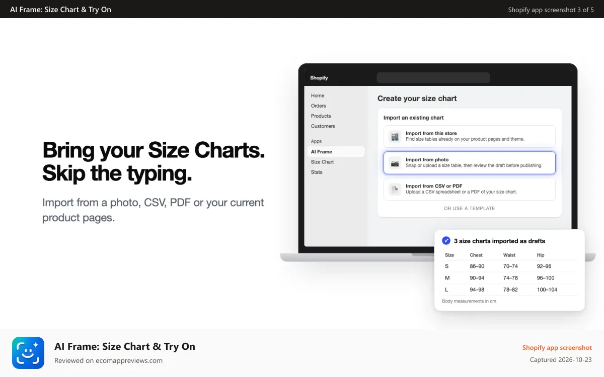Click the S size row label
The height and width of the screenshot is (377, 604).
pos(446,266)
